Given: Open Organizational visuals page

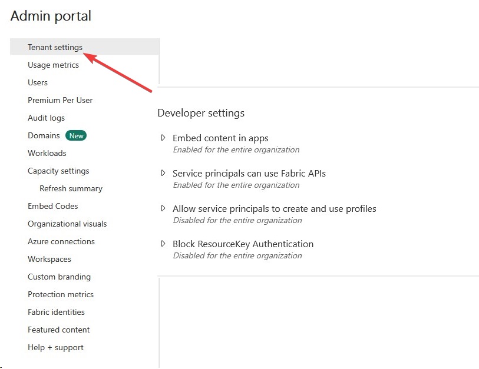Looking at the screenshot, I should tap(67, 224).
